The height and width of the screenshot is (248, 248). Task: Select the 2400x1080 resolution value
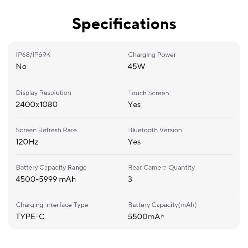point(37,104)
